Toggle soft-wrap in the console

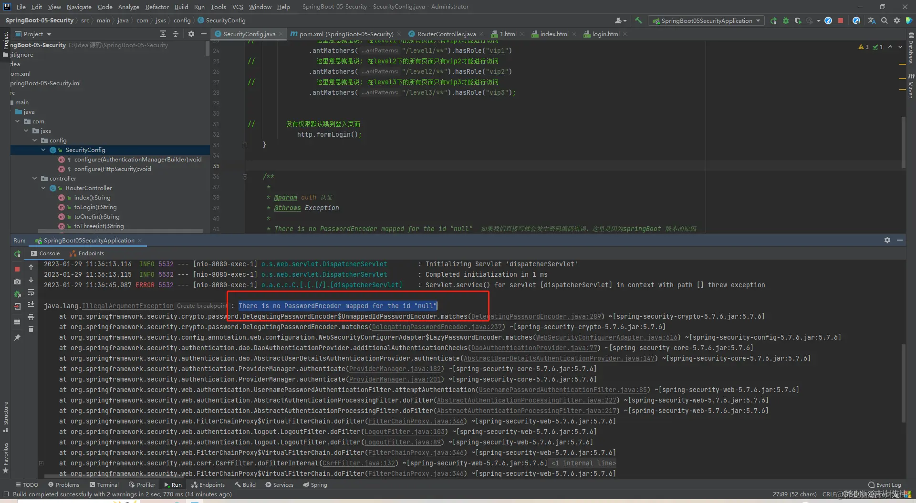coord(31,292)
